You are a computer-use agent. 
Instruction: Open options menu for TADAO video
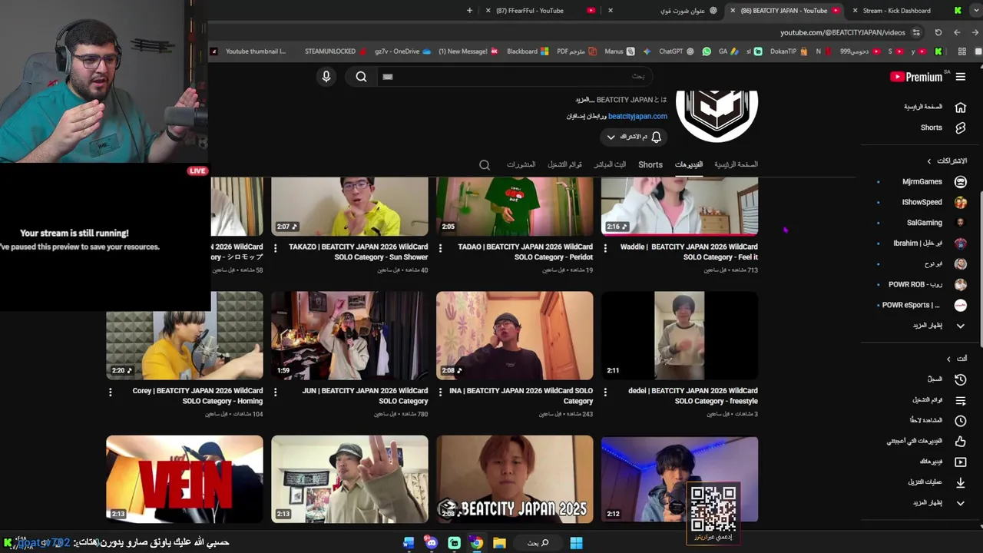click(440, 247)
